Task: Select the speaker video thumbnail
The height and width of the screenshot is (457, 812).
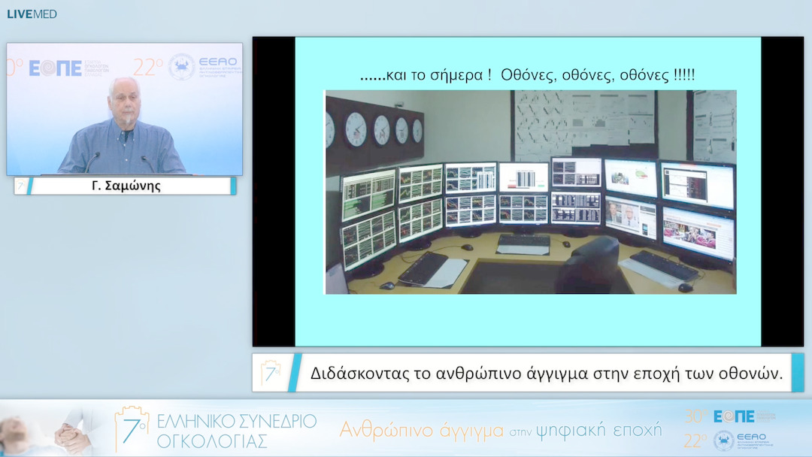Action: [x=125, y=109]
